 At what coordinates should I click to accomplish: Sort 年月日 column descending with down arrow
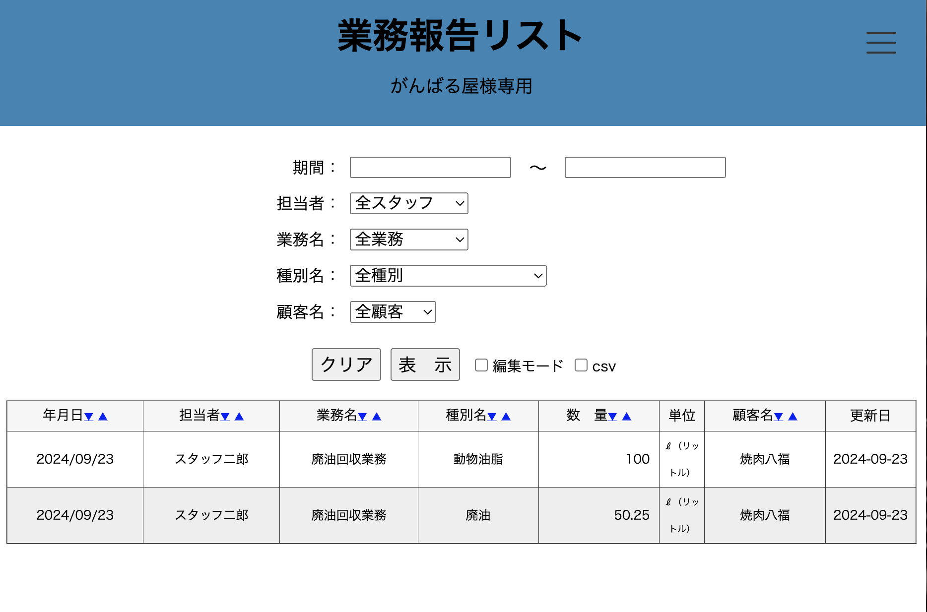tap(89, 417)
